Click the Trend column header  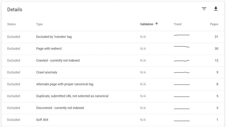coord(177,24)
